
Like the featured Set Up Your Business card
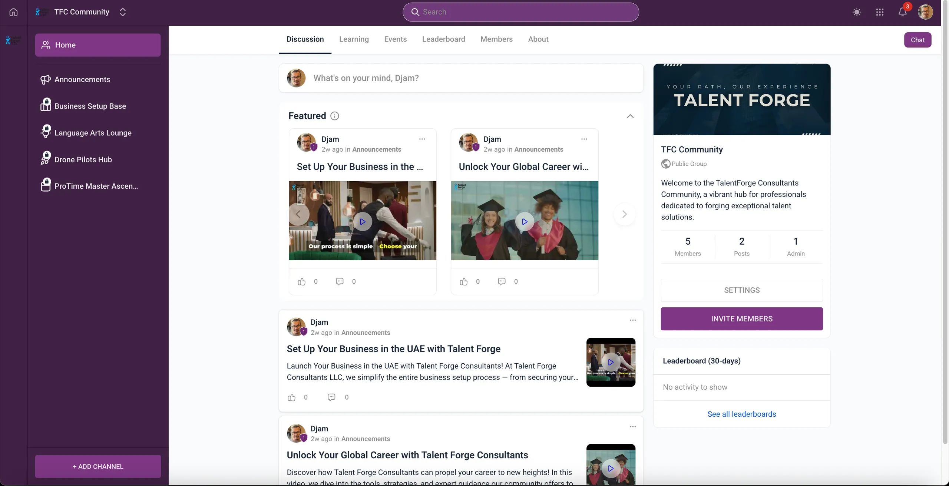(302, 282)
